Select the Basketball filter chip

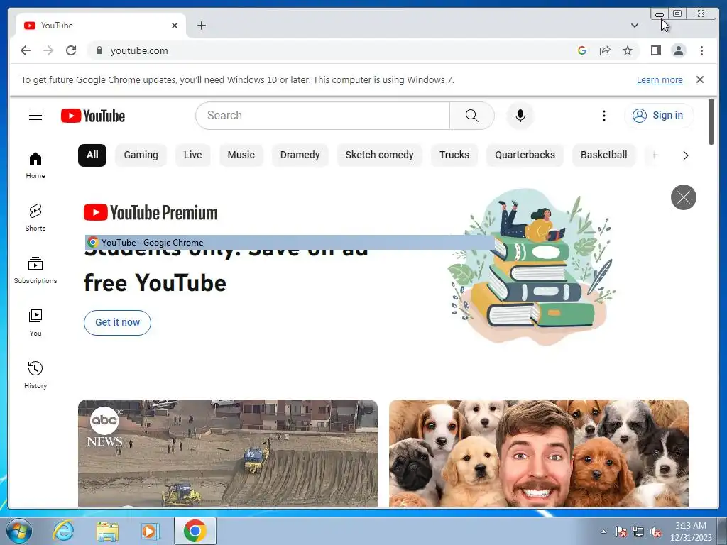pos(603,155)
